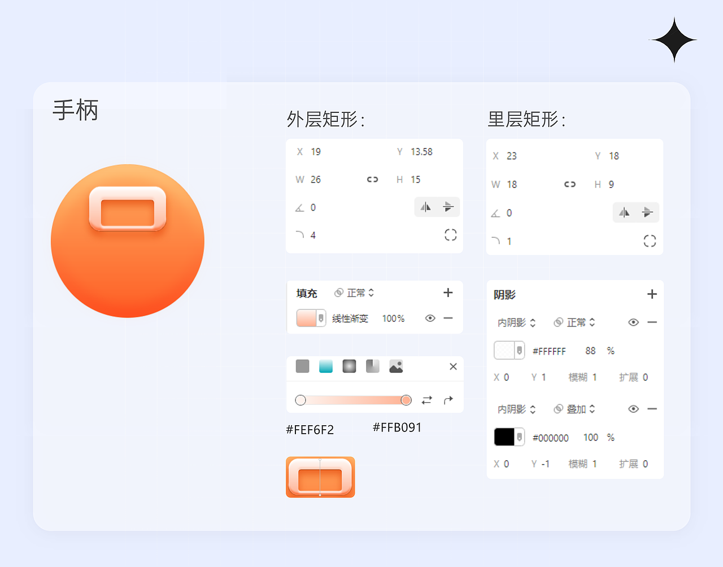This screenshot has width=723, height=567.
Task: Rotate the gradient using the rotate arrow icon
Action: coord(448,400)
